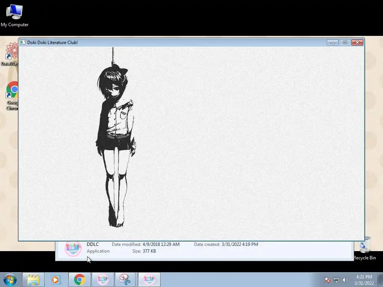Open the DataWag desktop shortcut
This screenshot has height=287, width=383.
(x=10, y=54)
